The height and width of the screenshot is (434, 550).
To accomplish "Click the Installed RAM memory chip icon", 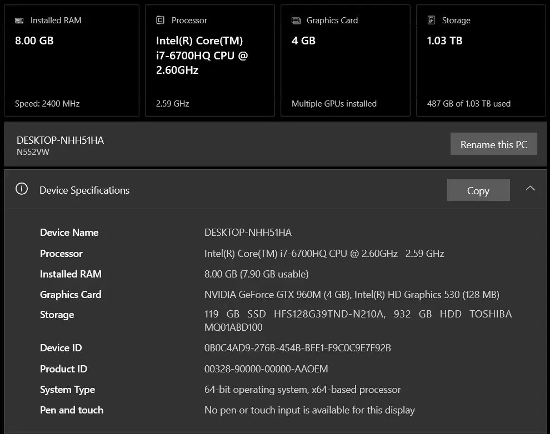I will pyautogui.click(x=19, y=21).
